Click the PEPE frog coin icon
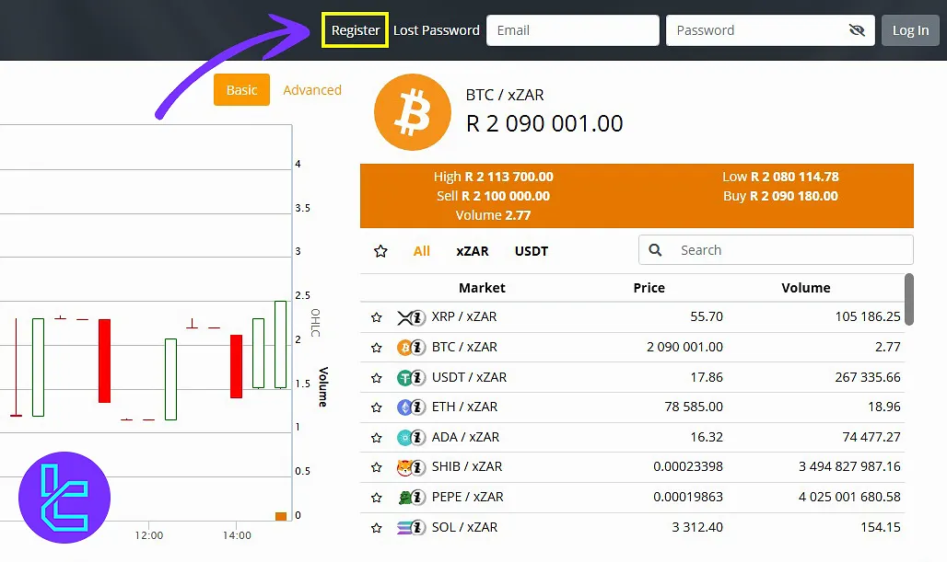 coord(405,498)
